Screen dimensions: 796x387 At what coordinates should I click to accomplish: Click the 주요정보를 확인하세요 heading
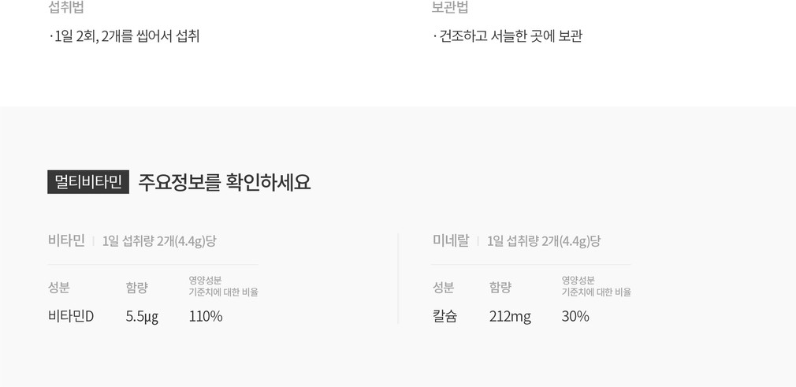pos(225,182)
